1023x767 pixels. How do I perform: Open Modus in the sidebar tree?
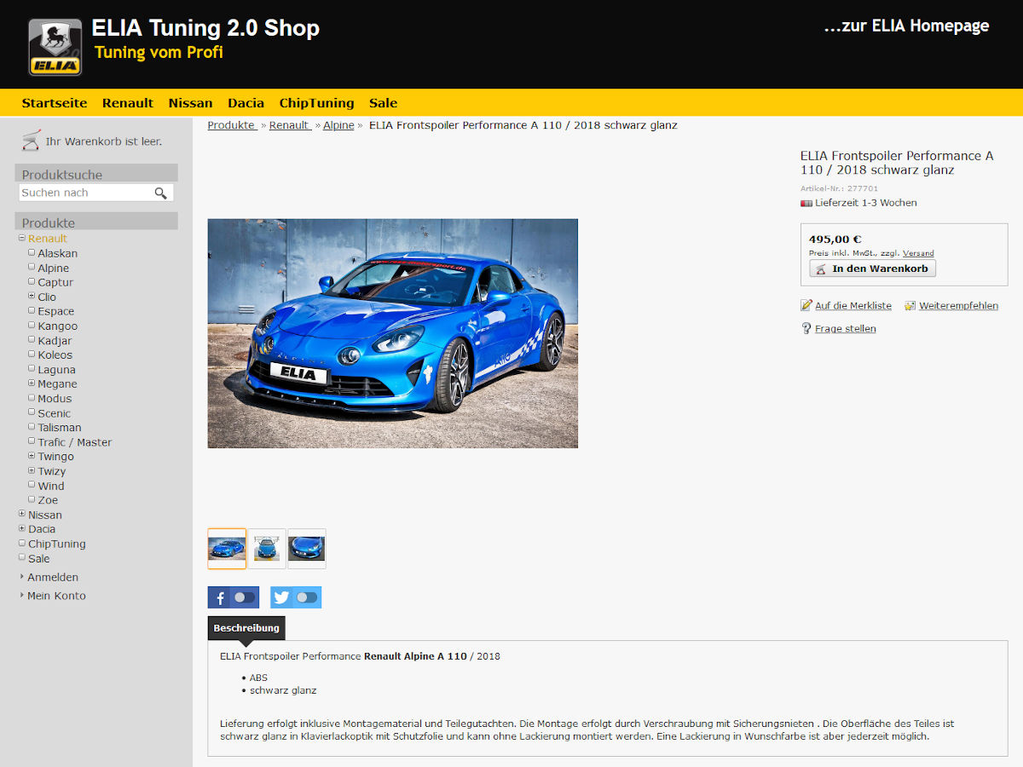(x=55, y=398)
